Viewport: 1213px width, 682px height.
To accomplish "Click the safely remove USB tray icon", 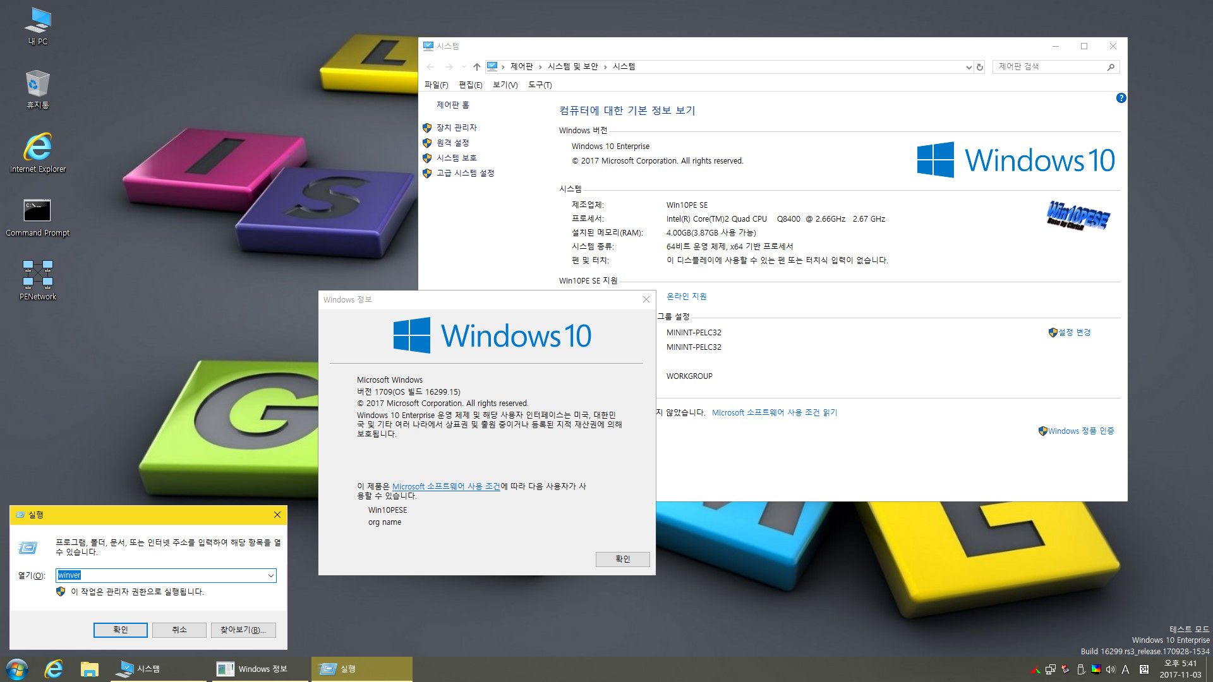I will coord(1081,669).
